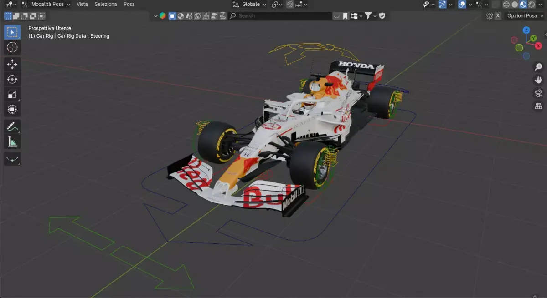The height and width of the screenshot is (298, 547).
Task: Click the colorful Blender cube icon
Action: pyautogui.click(x=163, y=15)
